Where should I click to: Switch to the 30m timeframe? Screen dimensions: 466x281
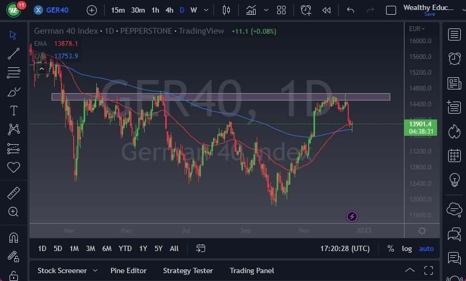138,11
